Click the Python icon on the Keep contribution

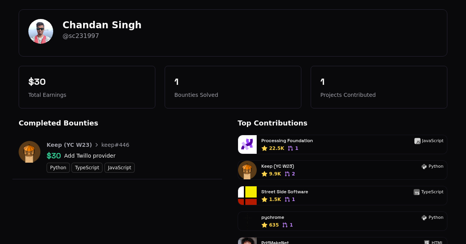click(424, 166)
